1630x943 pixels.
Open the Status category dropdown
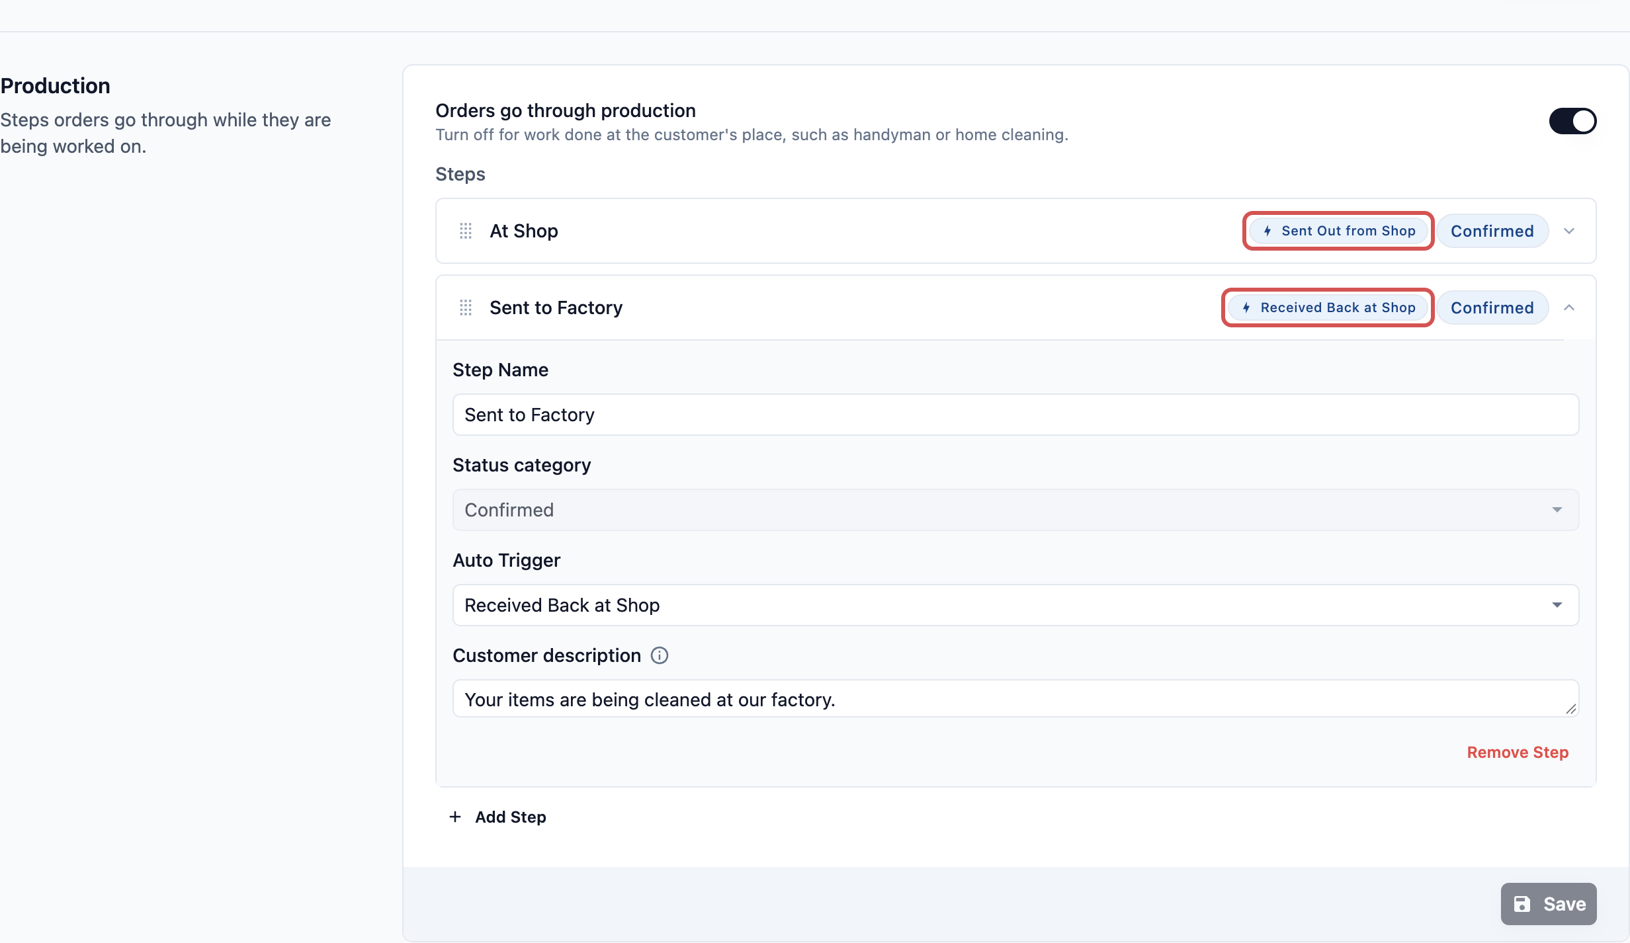pyautogui.click(x=1015, y=510)
